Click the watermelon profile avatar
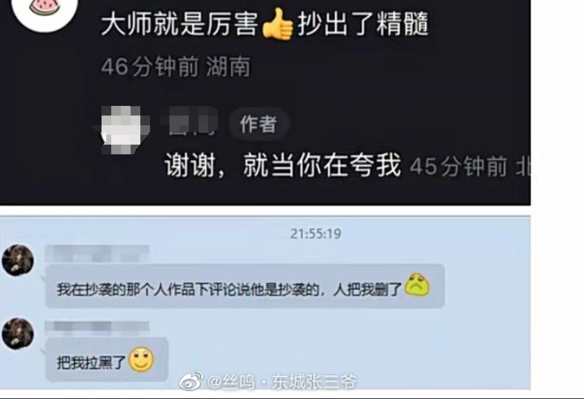Viewport: 584px width, 399px height. click(x=45, y=11)
